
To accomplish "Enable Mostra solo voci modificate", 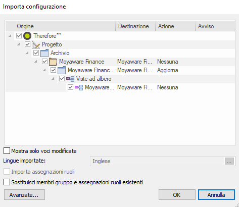I will 7,151.
